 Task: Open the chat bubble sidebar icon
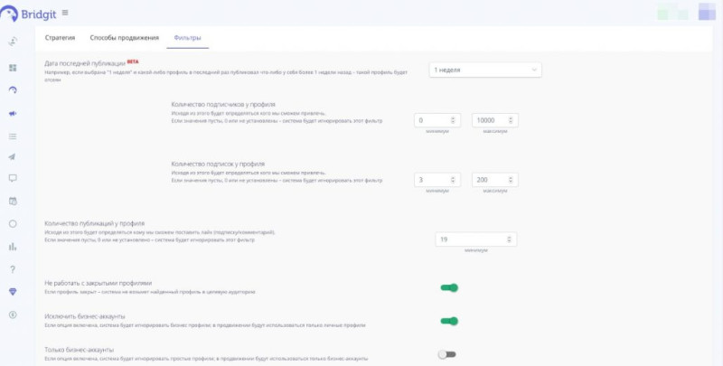[x=13, y=178]
